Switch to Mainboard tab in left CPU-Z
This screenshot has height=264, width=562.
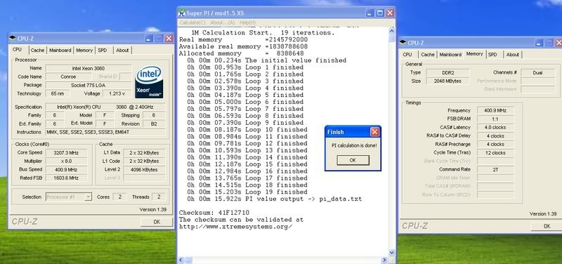click(60, 51)
